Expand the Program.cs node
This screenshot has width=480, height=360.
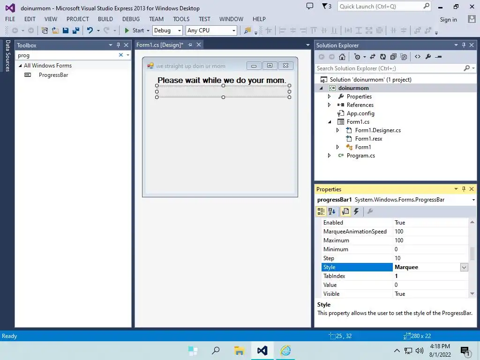click(x=330, y=156)
